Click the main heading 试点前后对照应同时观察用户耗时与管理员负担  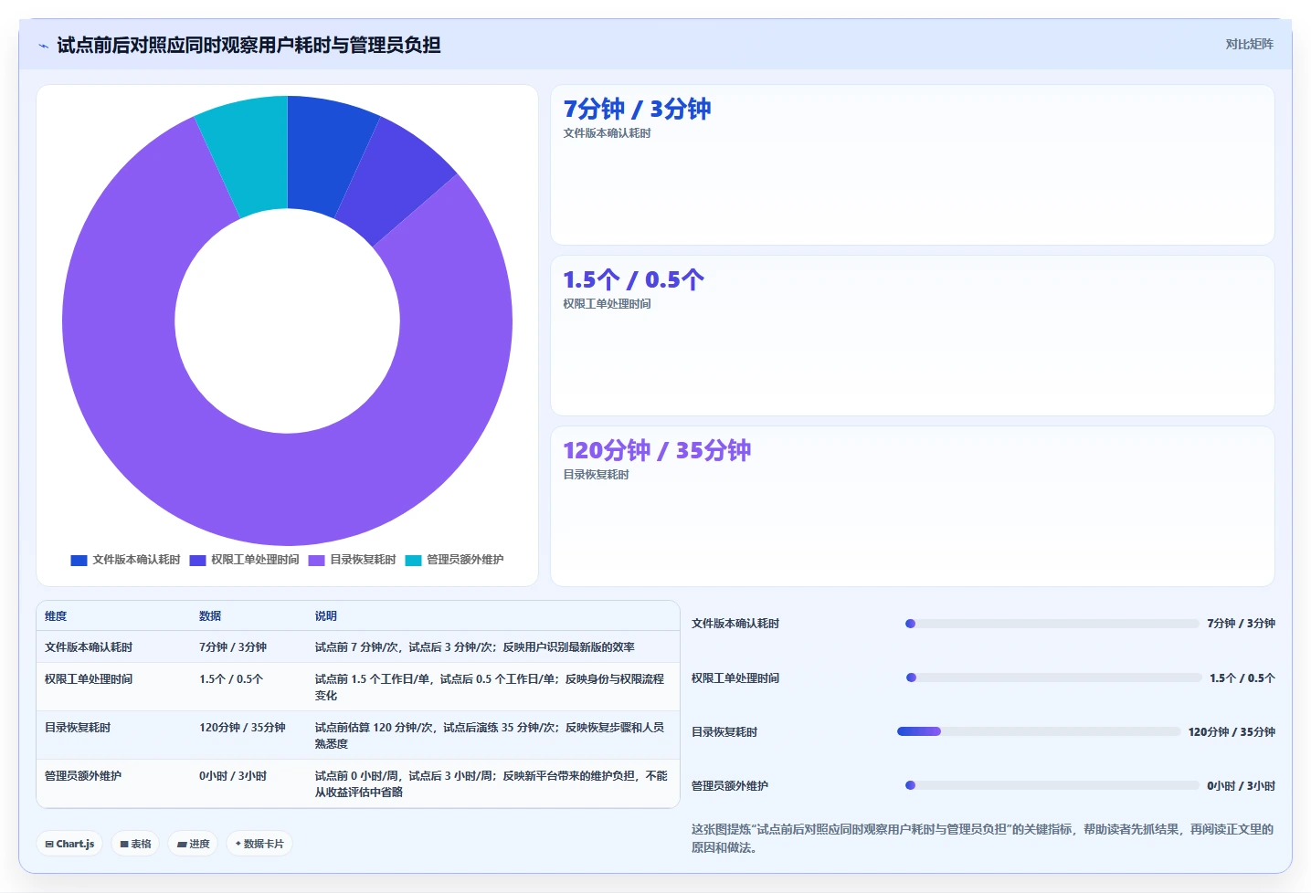[x=248, y=45]
